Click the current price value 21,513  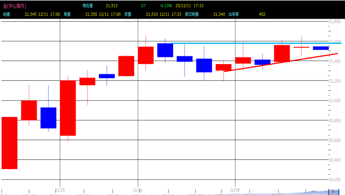coord(111,6)
